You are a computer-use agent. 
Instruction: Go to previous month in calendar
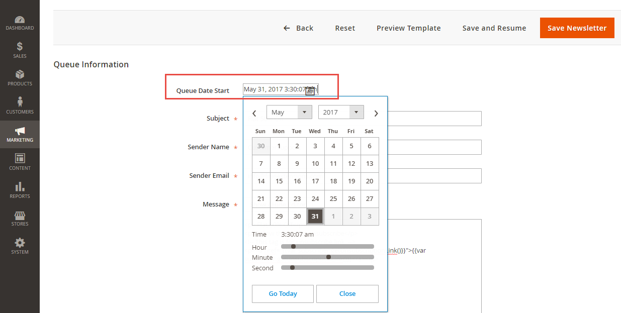click(x=254, y=113)
